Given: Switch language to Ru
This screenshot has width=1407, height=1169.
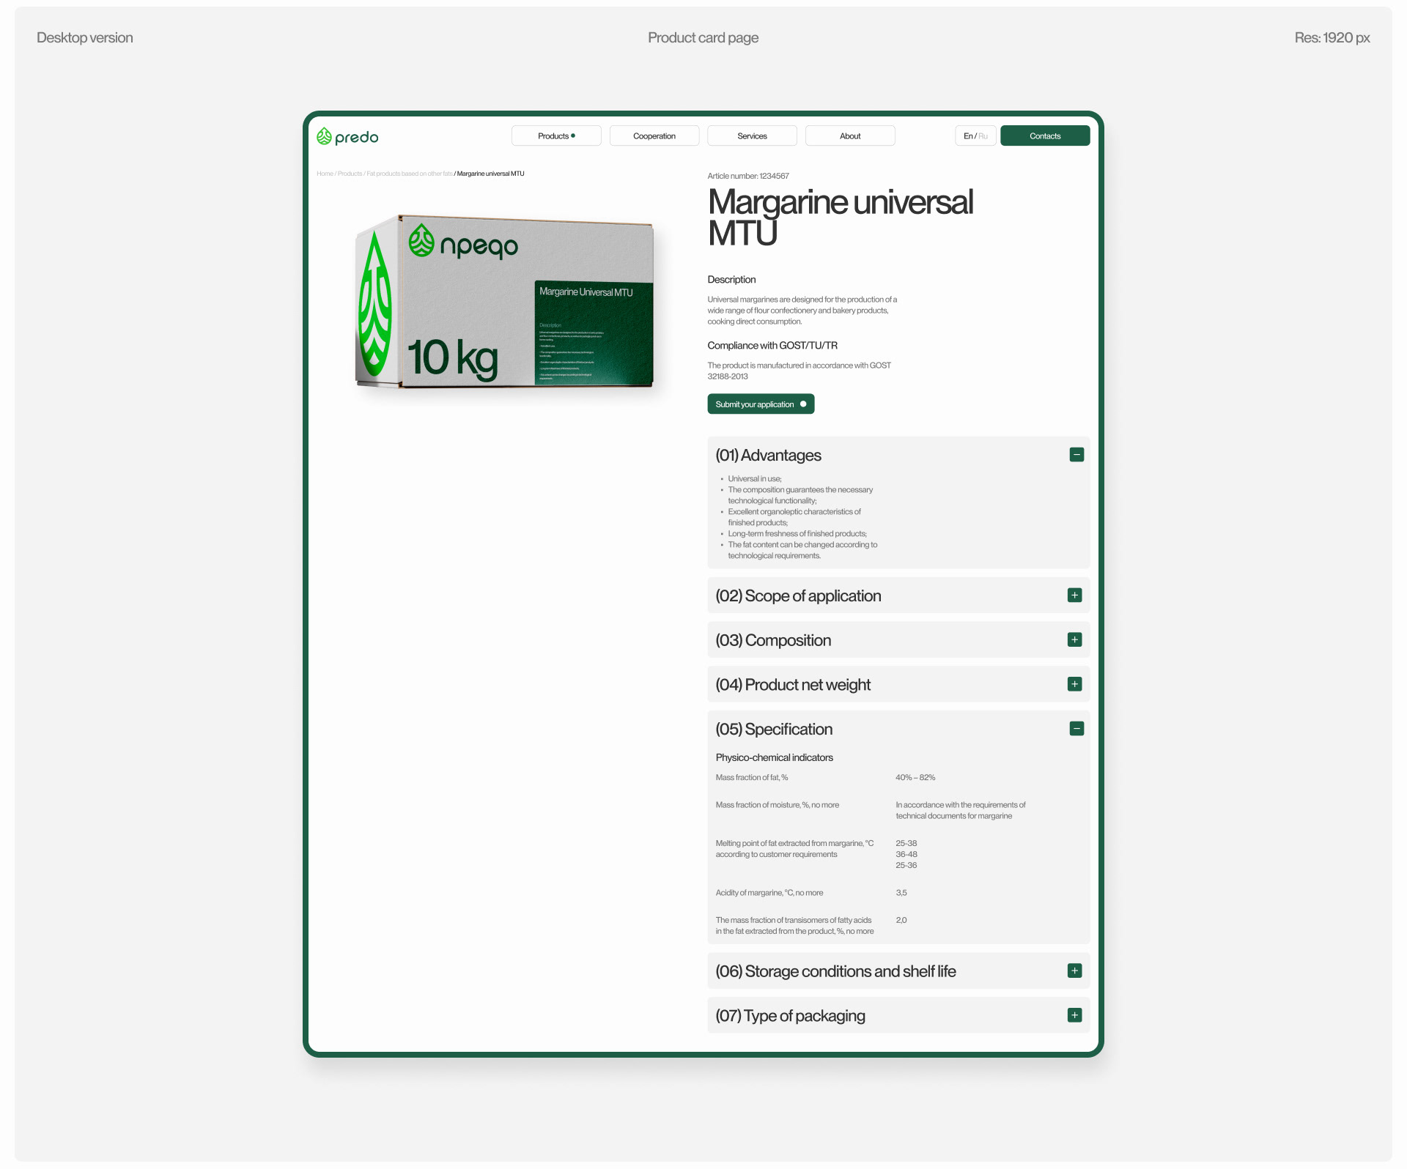Looking at the screenshot, I should 983,136.
